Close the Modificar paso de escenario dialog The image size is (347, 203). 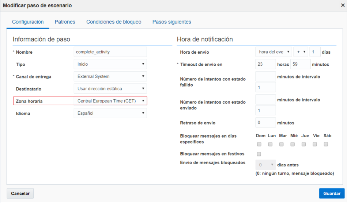[343, 5]
